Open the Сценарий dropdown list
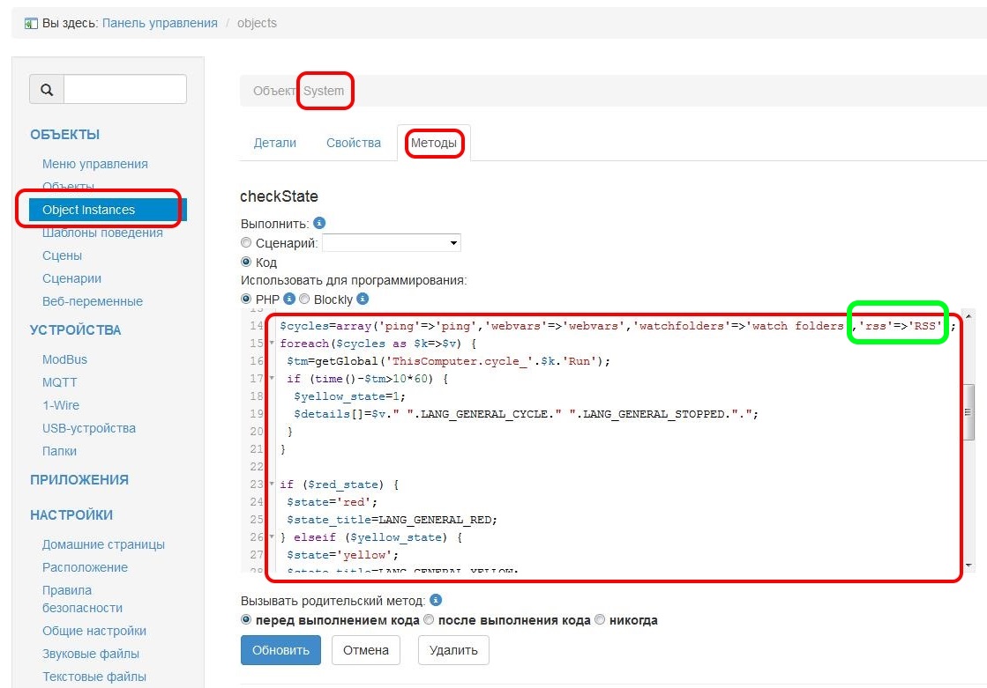The height and width of the screenshot is (688, 987). click(x=392, y=242)
